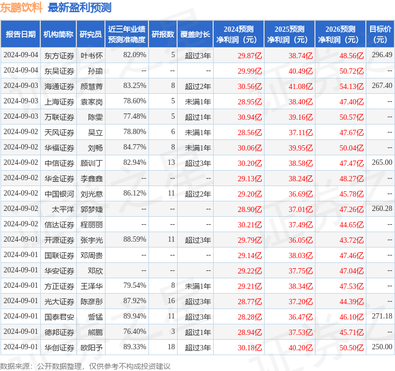Click the target price 265.00

(382, 163)
